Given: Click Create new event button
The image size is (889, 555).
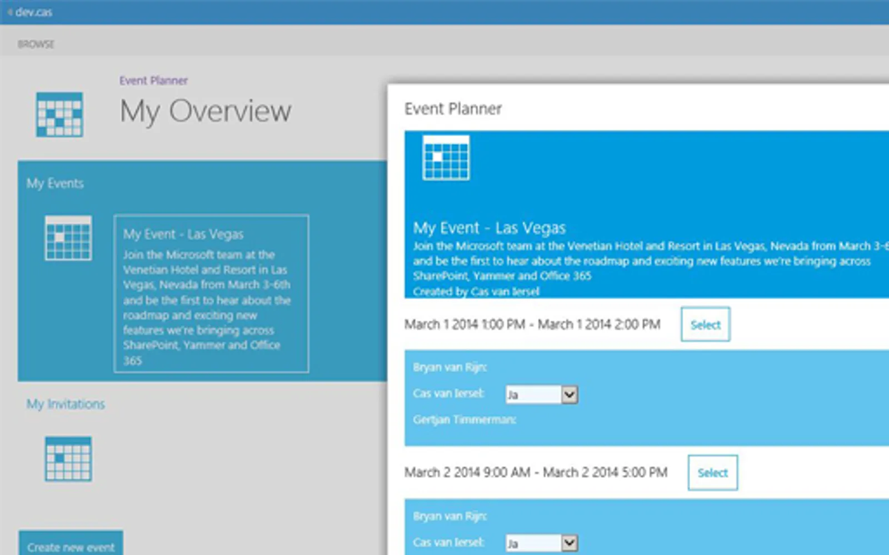Looking at the screenshot, I should point(71,544).
